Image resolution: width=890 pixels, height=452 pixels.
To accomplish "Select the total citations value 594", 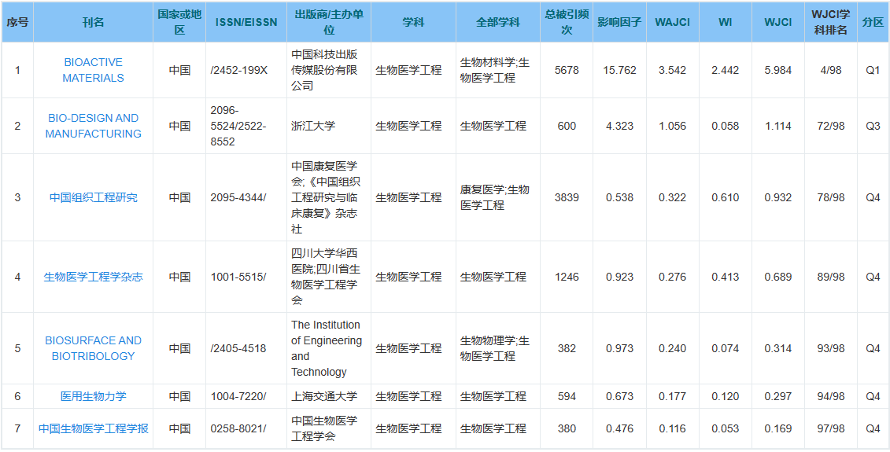I will click(x=567, y=396).
